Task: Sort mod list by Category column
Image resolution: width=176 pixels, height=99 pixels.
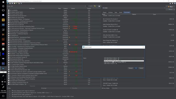Action: point(65,9)
